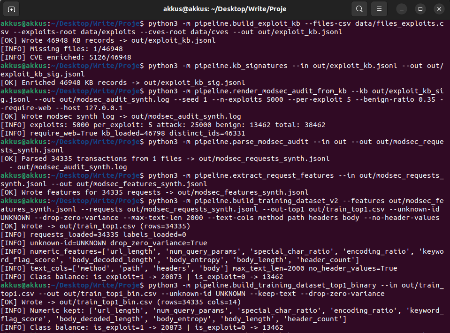Click 'Parsed 34335 transactions' output line
Image resolution: width=450 pixels, height=333 pixels.
click(165, 159)
